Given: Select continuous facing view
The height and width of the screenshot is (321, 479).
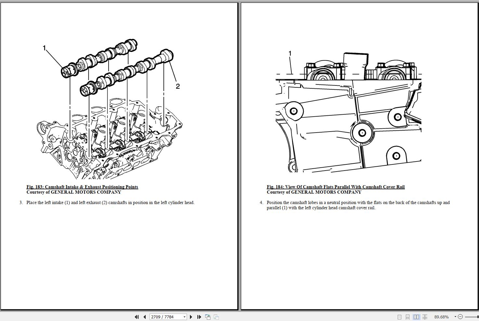Looking at the screenshot, I should pyautogui.click(x=425, y=317).
